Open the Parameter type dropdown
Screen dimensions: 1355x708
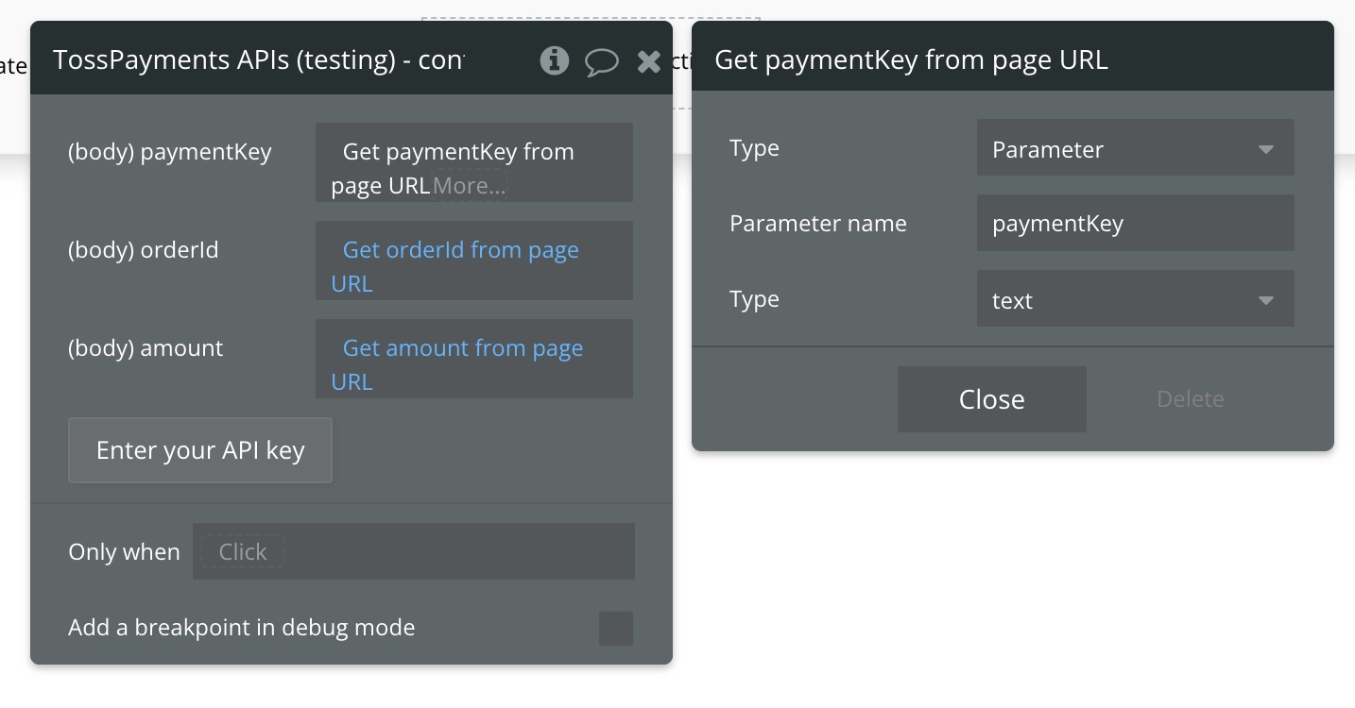pos(1134,149)
